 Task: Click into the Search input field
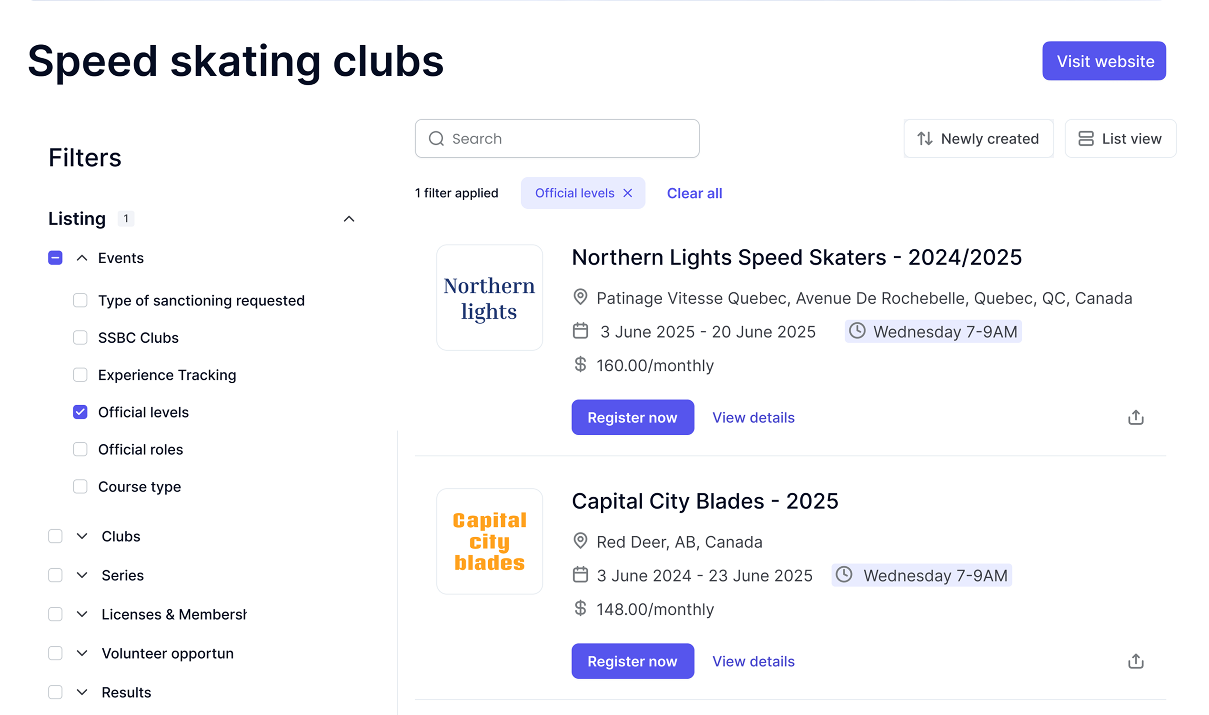(x=556, y=139)
